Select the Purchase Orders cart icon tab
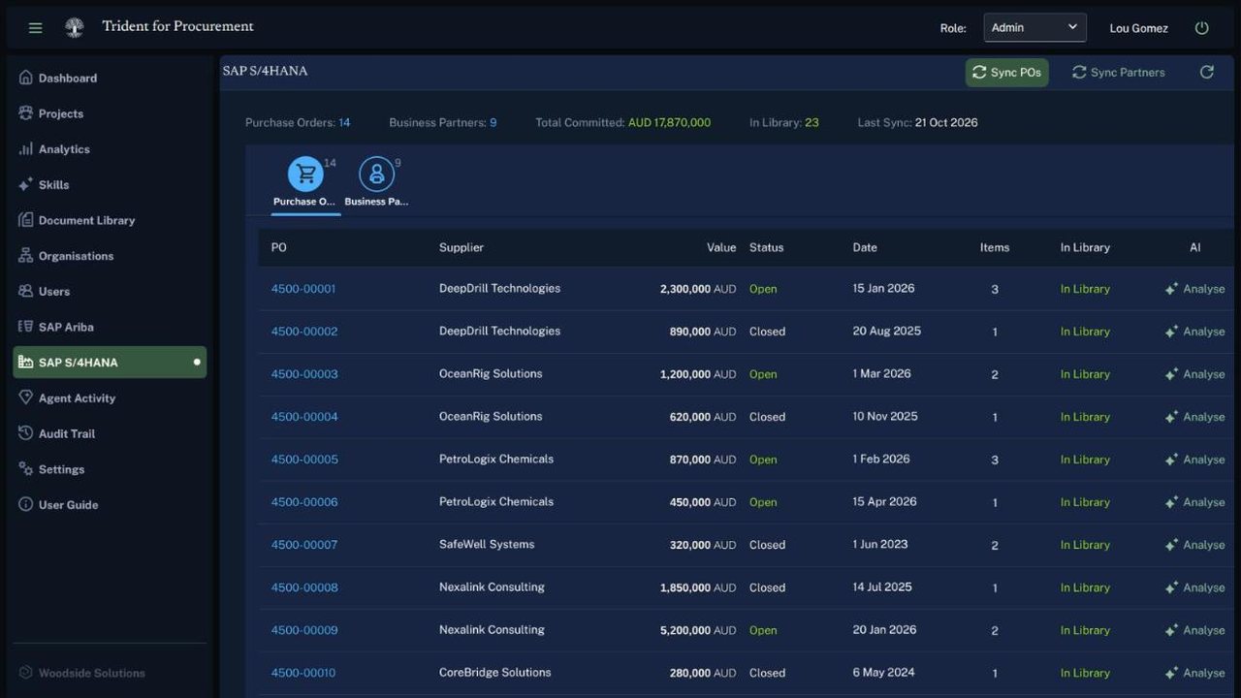Viewport: 1241px width, 698px height. click(x=305, y=174)
